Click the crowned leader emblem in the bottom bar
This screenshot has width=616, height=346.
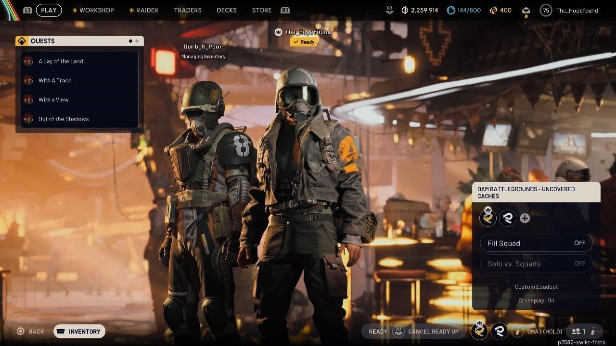click(x=479, y=330)
